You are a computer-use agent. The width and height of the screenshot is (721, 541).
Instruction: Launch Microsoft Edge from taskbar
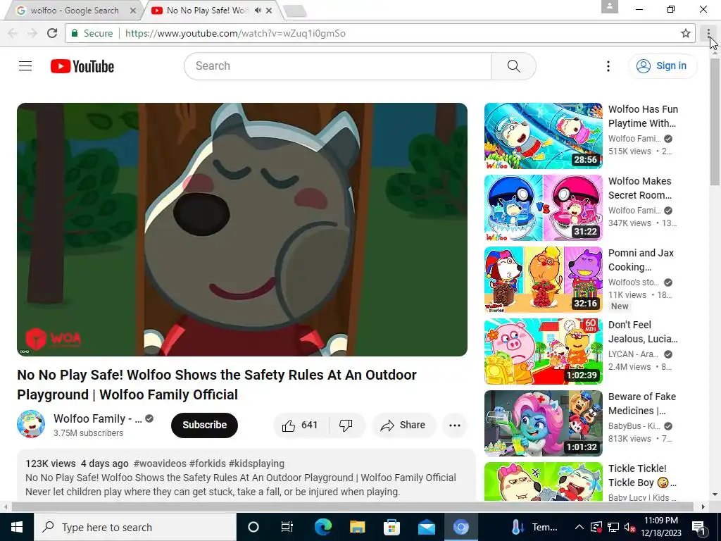click(x=322, y=527)
